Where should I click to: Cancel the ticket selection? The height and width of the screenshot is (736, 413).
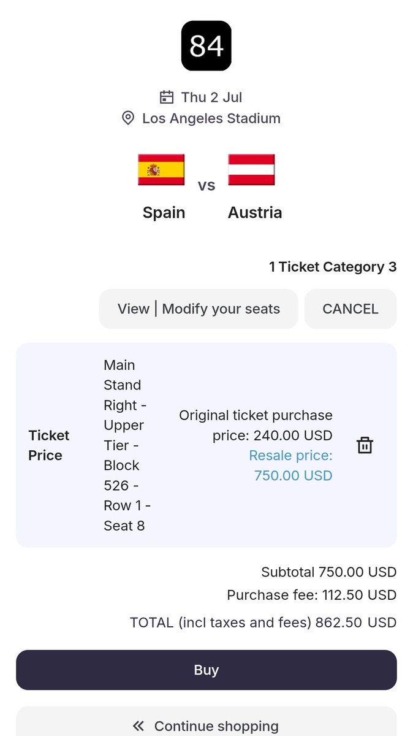350,309
